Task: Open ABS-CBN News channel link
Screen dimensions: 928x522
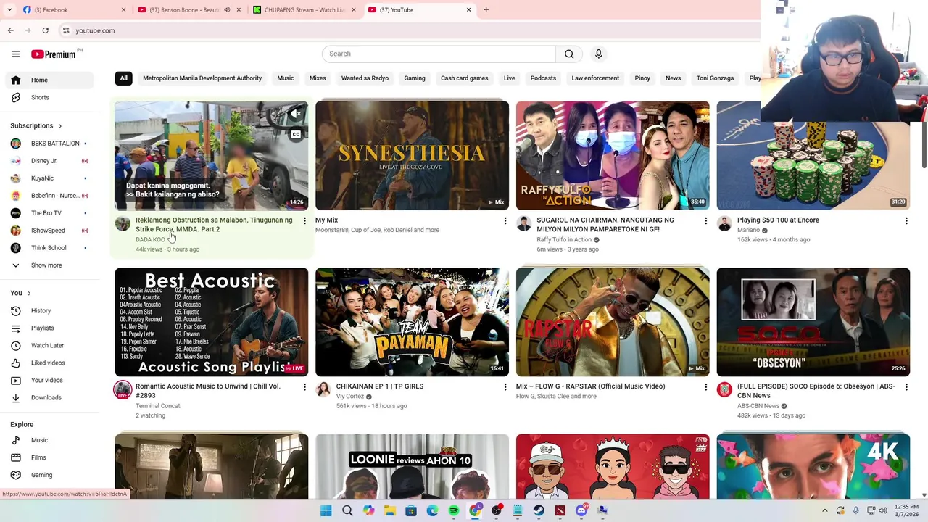Action: pos(758,406)
